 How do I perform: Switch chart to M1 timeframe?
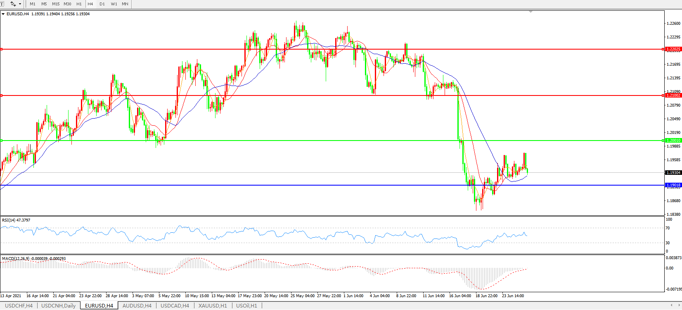[33, 4]
